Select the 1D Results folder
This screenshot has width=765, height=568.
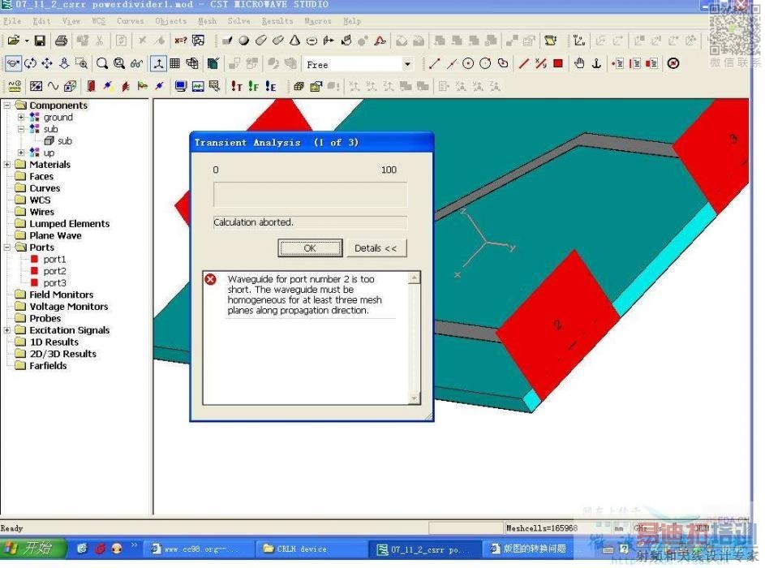(54, 342)
